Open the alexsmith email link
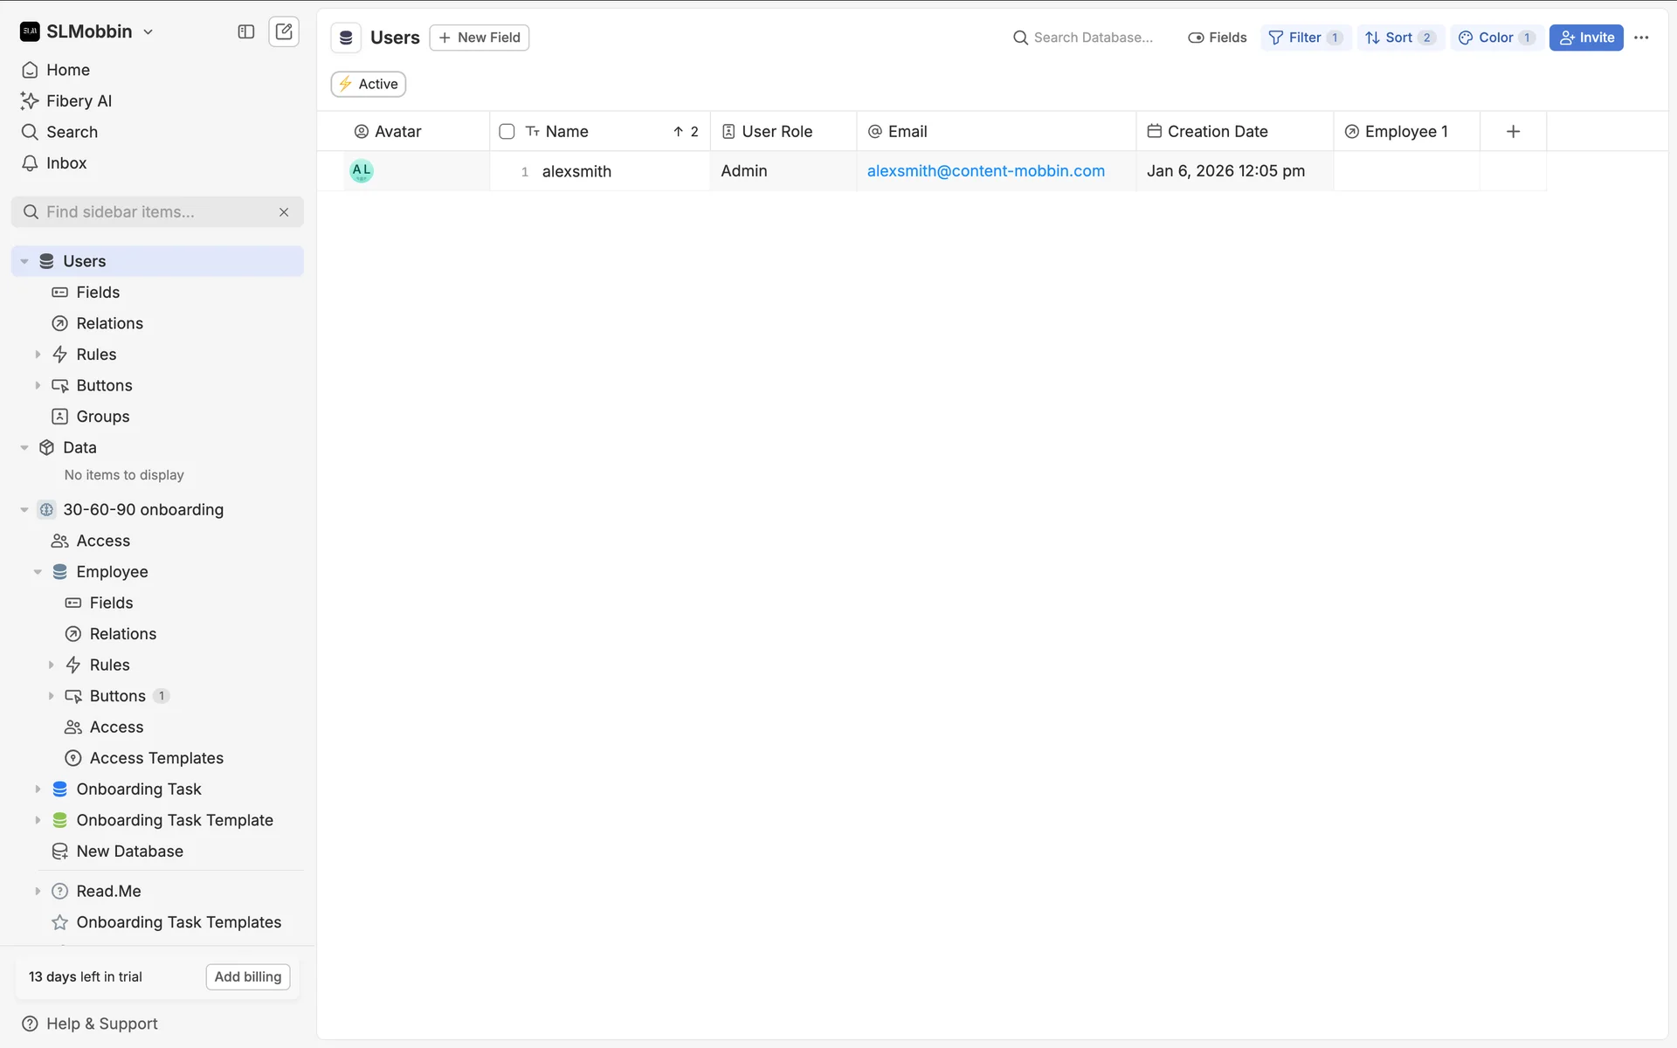The height and width of the screenshot is (1048, 1677). point(985,171)
